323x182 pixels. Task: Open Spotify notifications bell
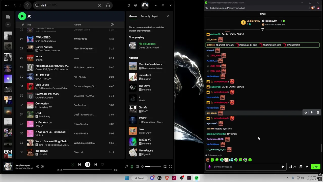click(129, 5)
